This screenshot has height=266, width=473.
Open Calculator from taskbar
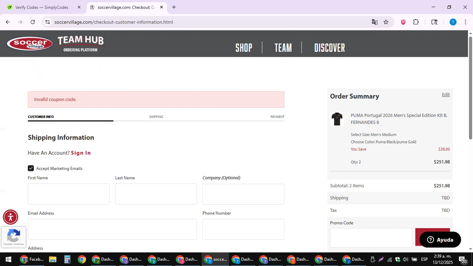coord(67,259)
